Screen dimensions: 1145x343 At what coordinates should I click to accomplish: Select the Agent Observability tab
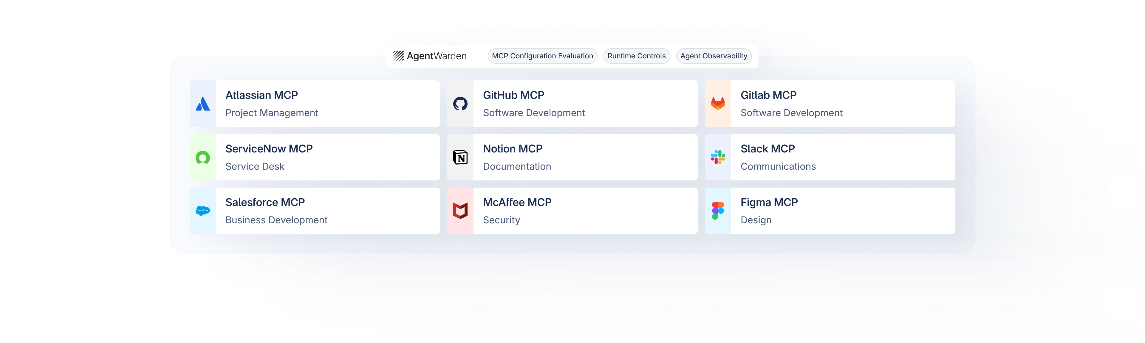[714, 56]
